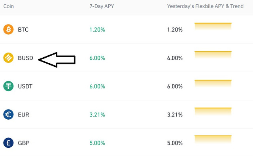Click USDT yesterday's 6.00% APY value

(175, 86)
